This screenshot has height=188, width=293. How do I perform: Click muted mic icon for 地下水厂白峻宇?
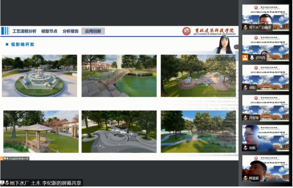click(245, 27)
